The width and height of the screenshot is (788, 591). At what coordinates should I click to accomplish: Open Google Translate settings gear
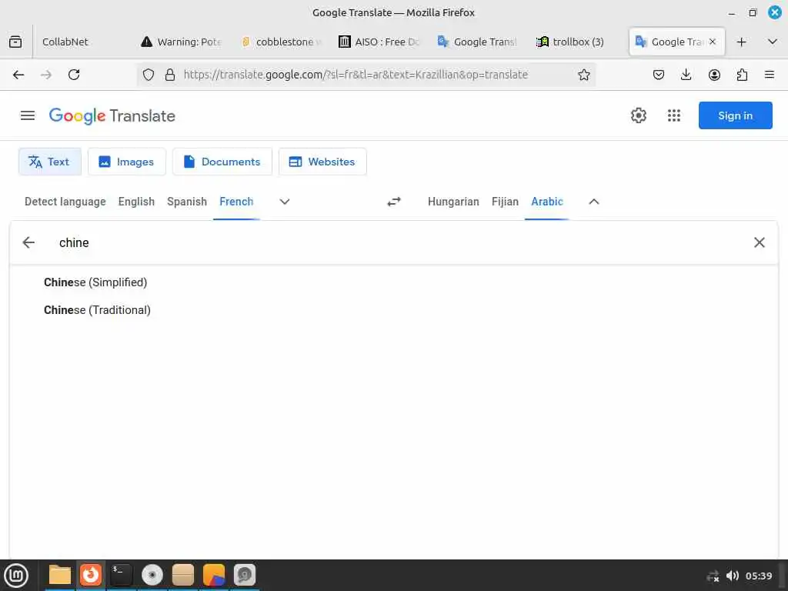[x=638, y=115]
